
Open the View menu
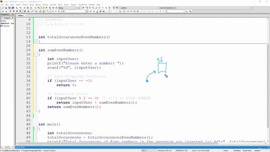[12, 5]
